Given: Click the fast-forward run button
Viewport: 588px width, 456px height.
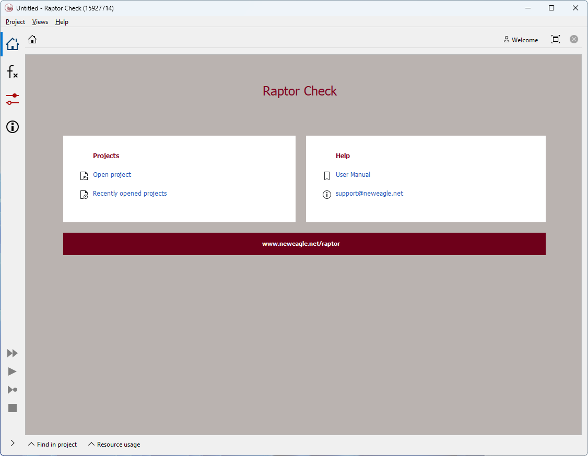Looking at the screenshot, I should tap(13, 353).
